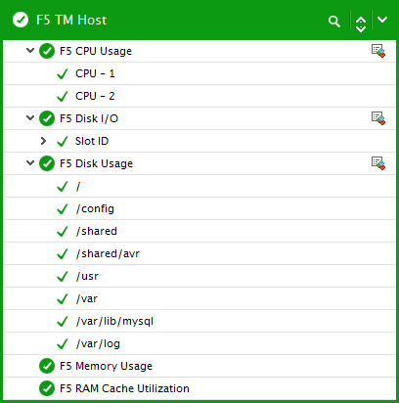Click the F5 Disk I/O test configuration icon
The height and width of the screenshot is (403, 399).
pyautogui.click(x=378, y=118)
